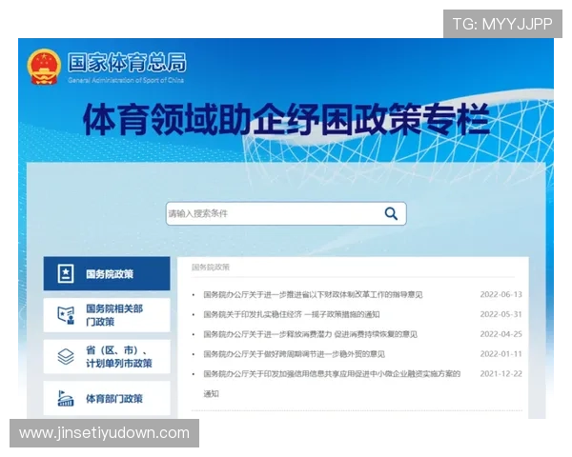Image resolution: width=572 pixels, height=457 pixels.
Task: Click the date 2022-05-31
Action: point(500,314)
